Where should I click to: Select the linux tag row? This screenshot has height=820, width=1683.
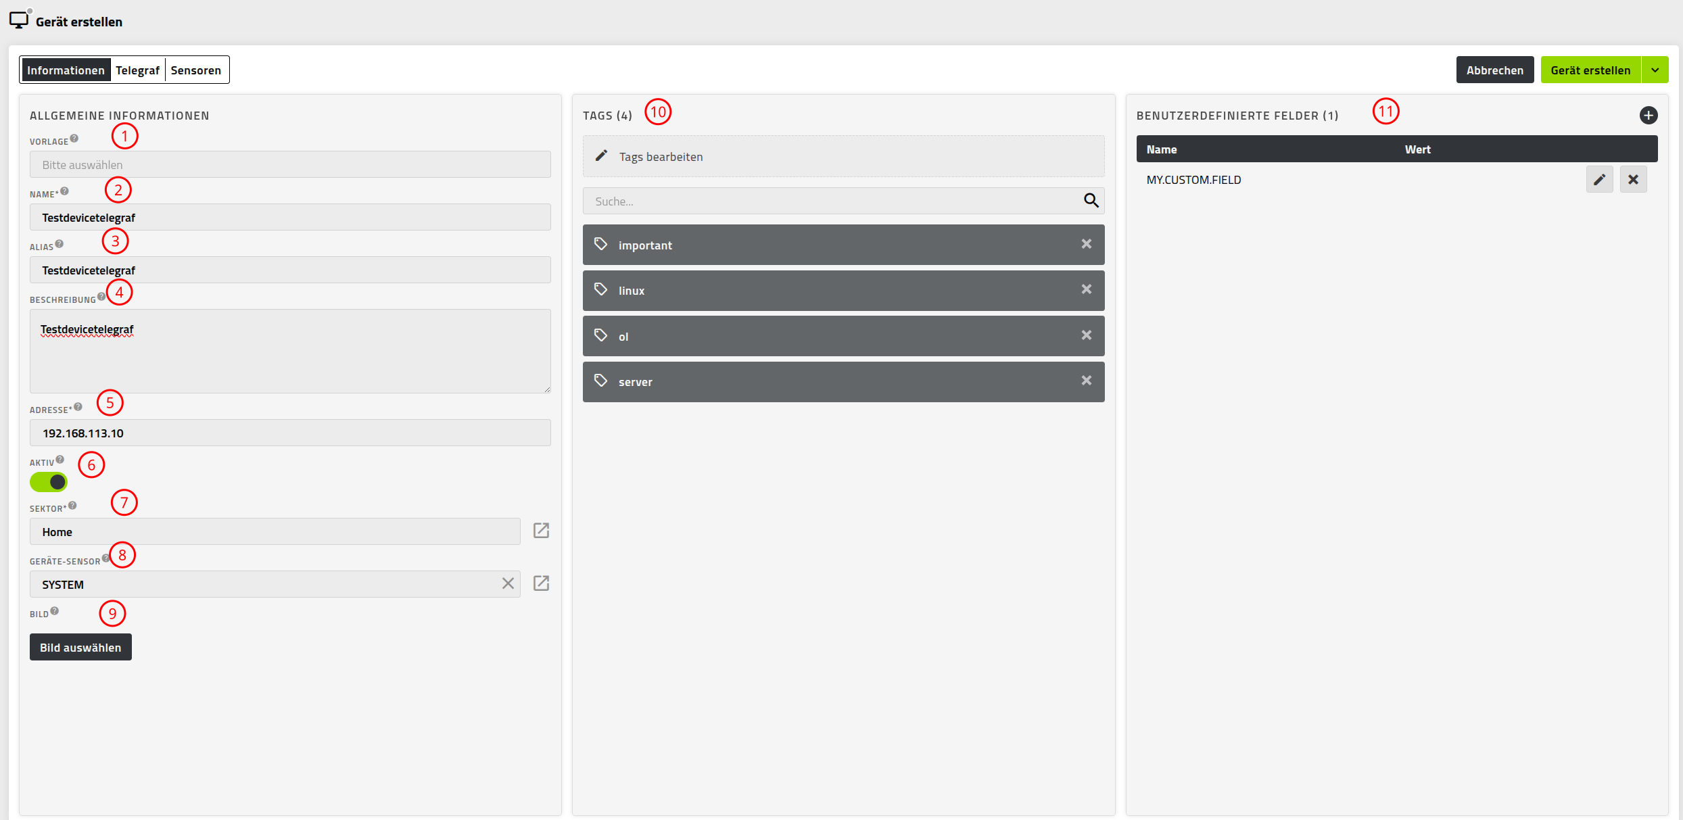coord(844,291)
